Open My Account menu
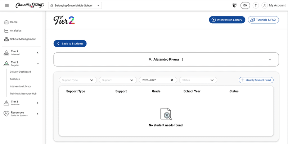 pyautogui.click(x=277, y=5)
